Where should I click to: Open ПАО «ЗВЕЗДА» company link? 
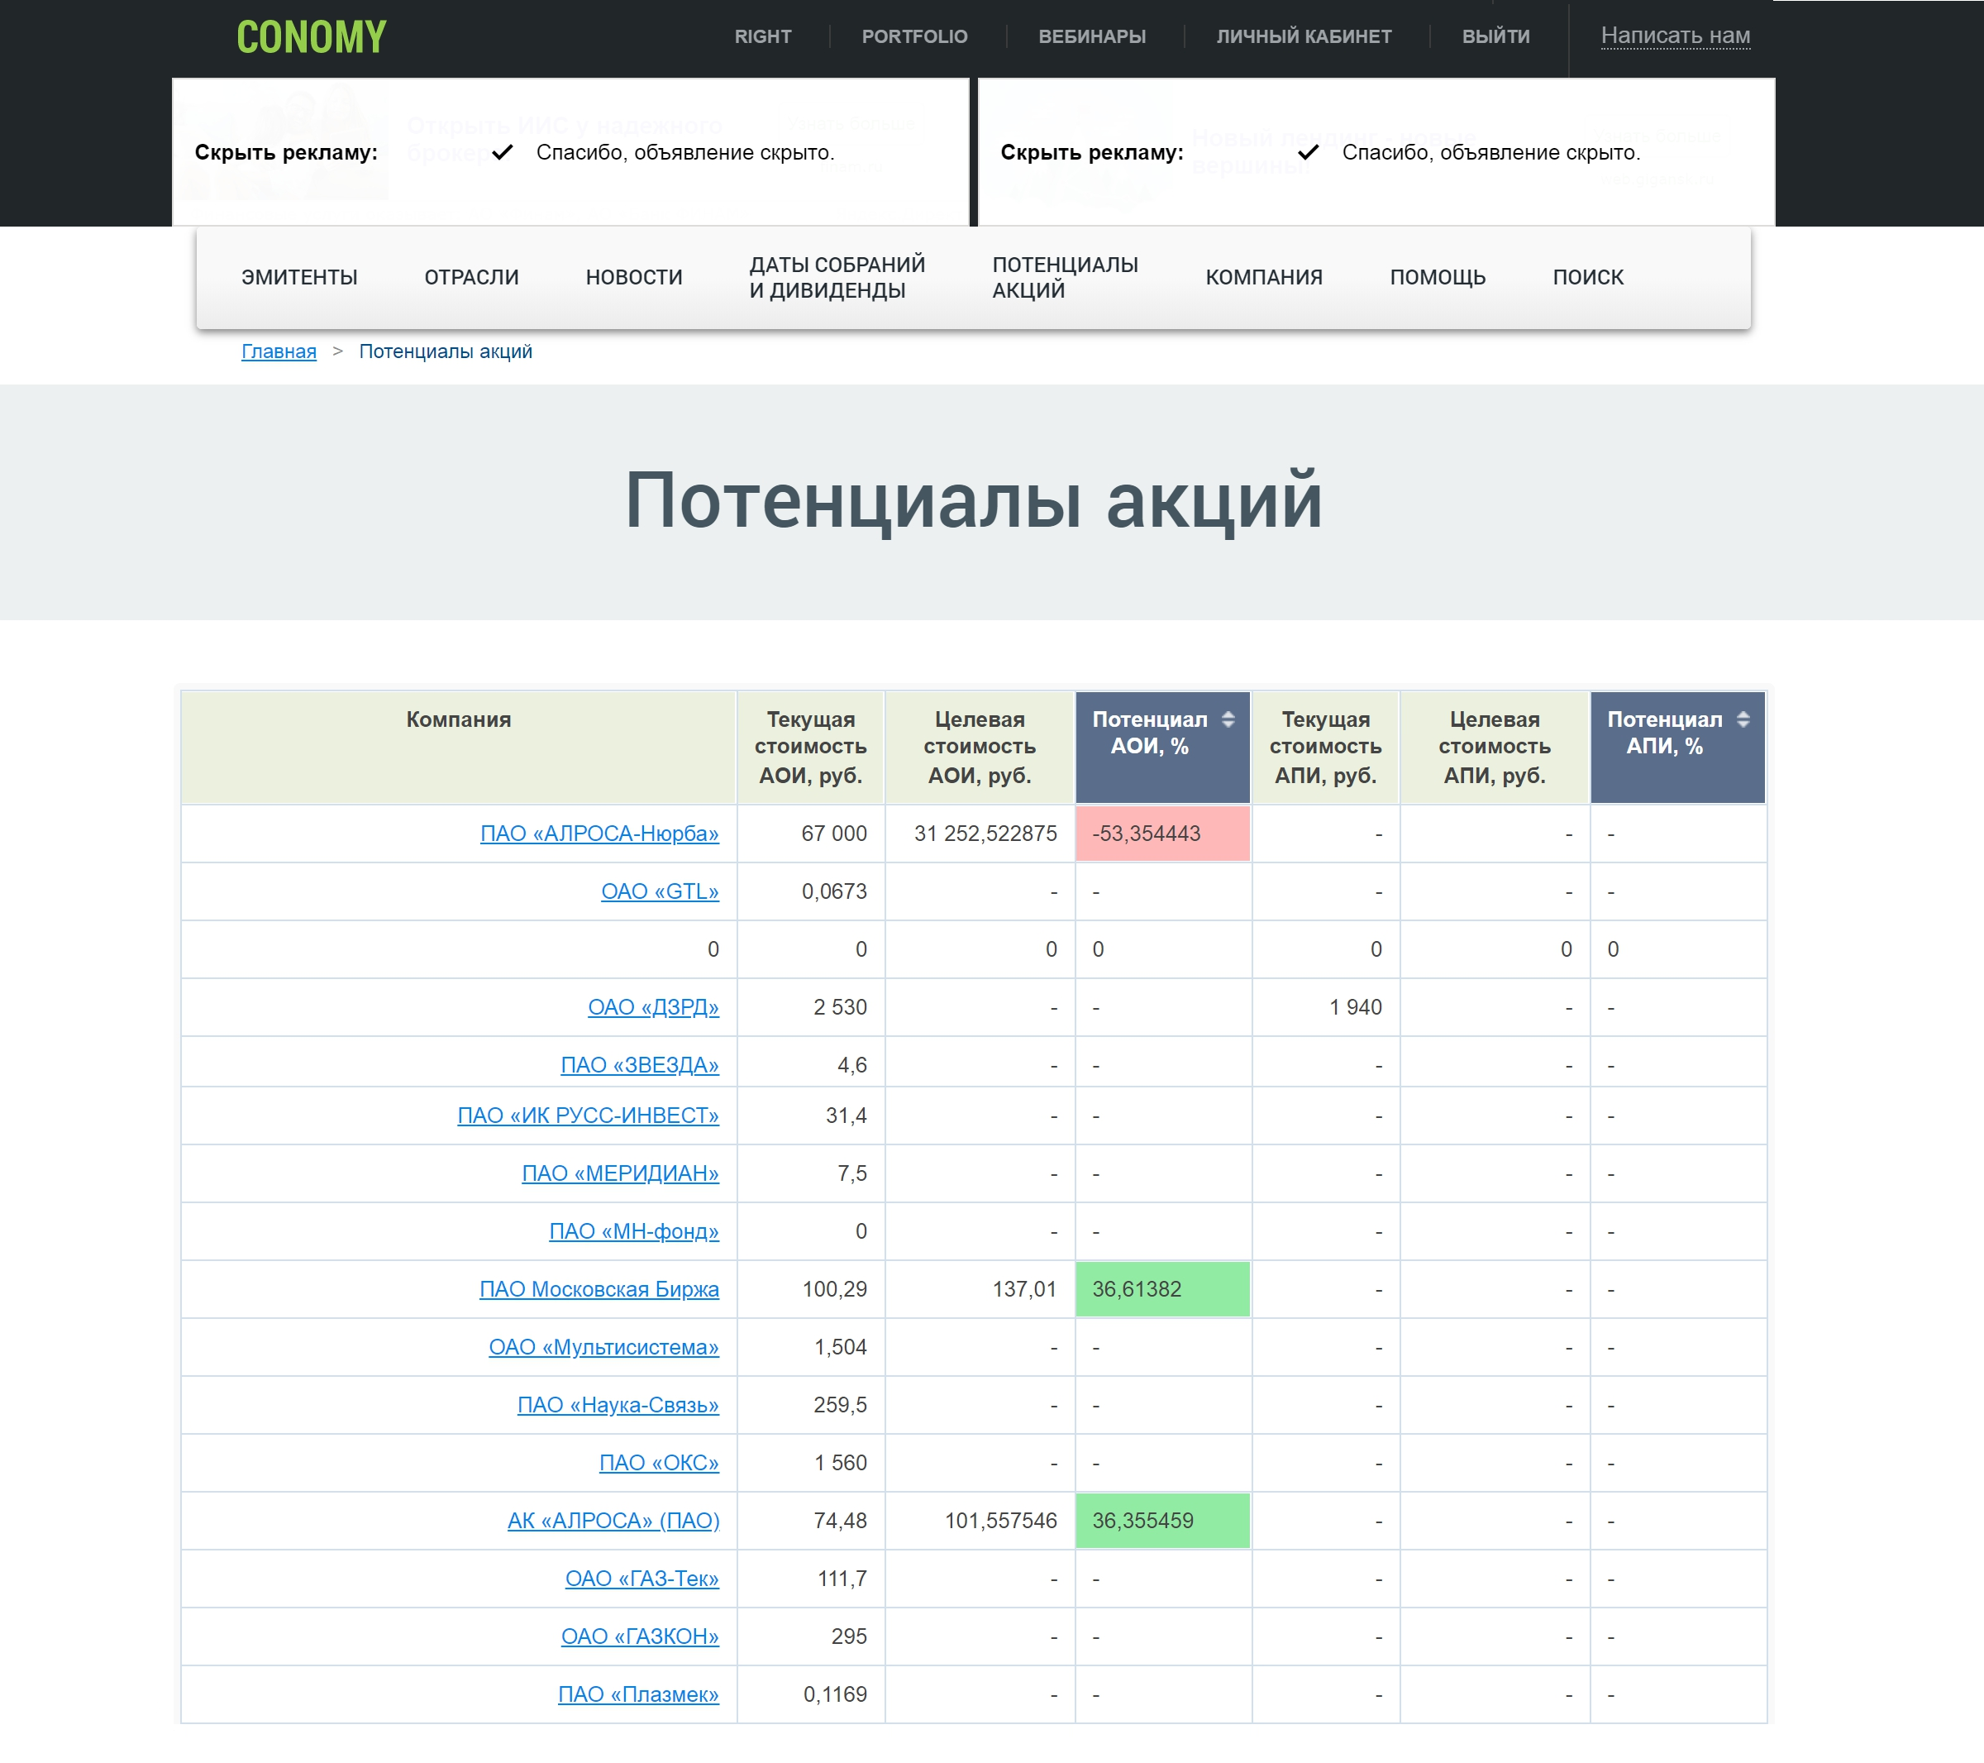coord(640,1065)
